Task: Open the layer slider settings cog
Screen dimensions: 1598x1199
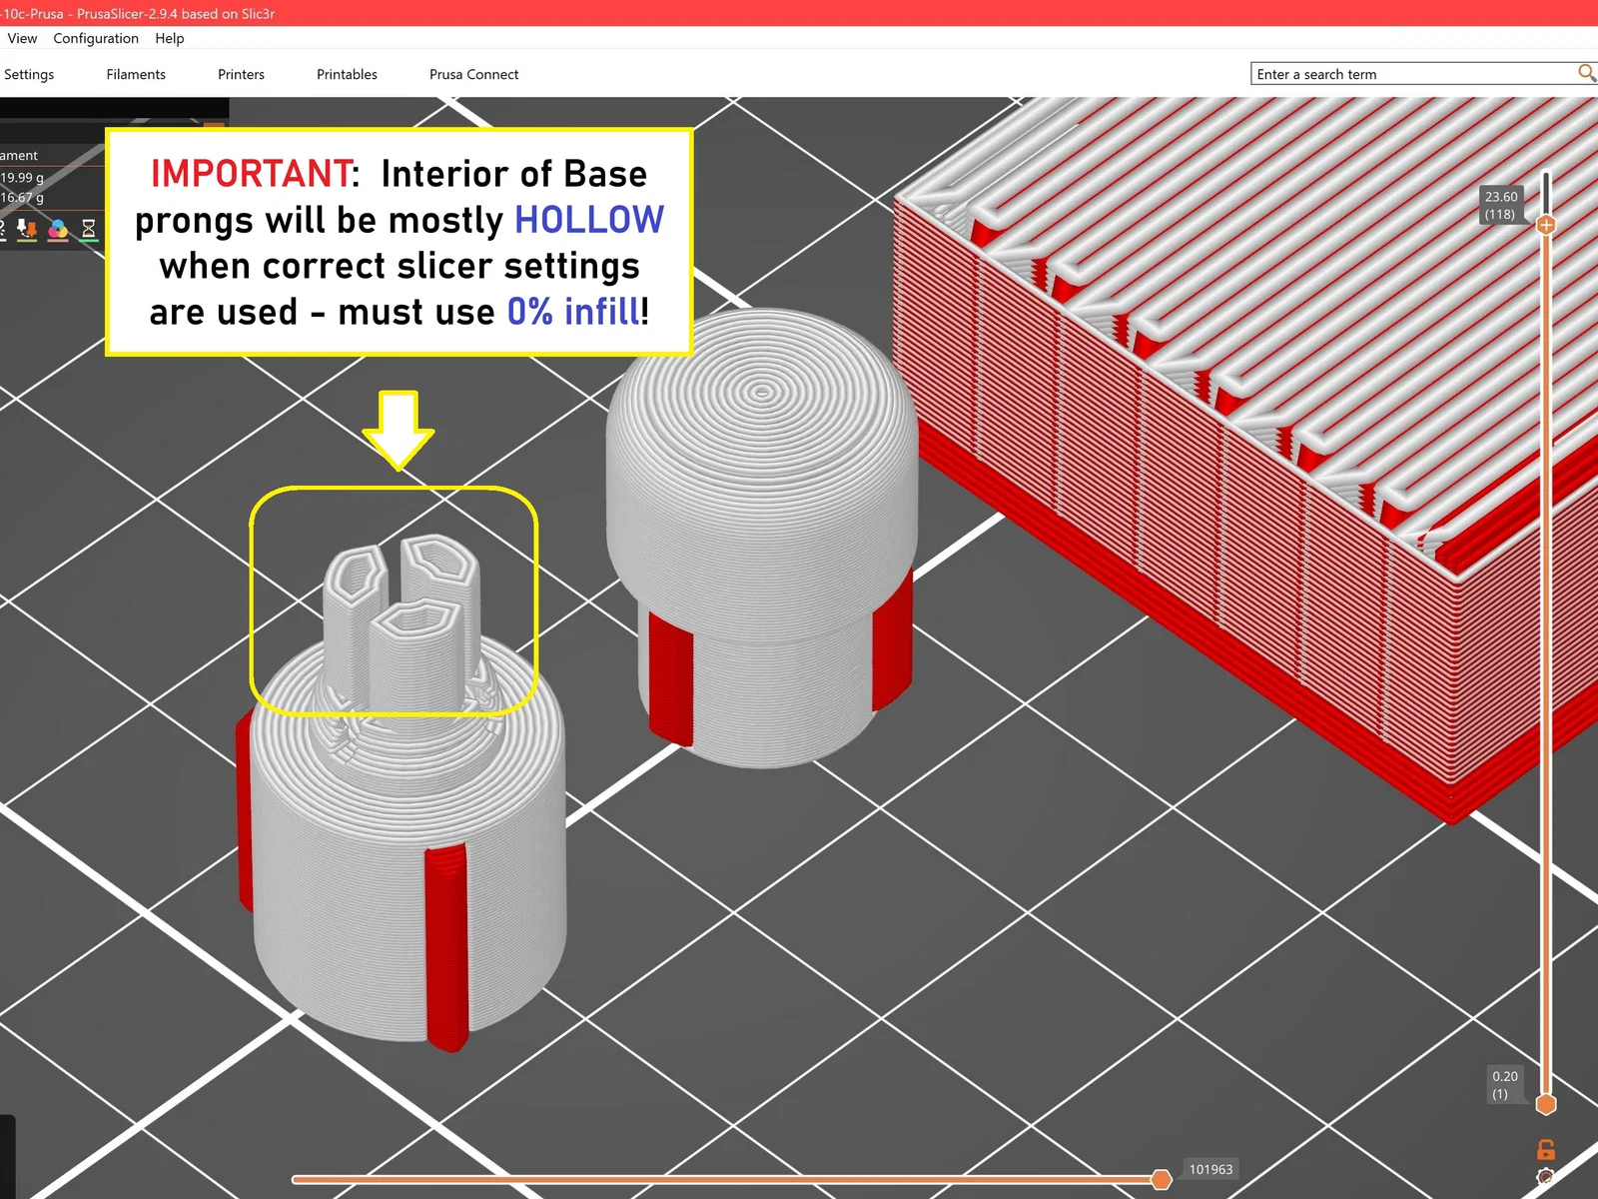Action: [1546, 1177]
